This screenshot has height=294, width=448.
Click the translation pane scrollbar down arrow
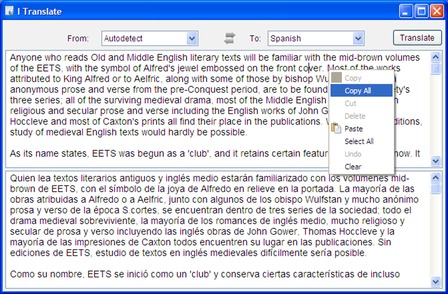click(x=435, y=281)
